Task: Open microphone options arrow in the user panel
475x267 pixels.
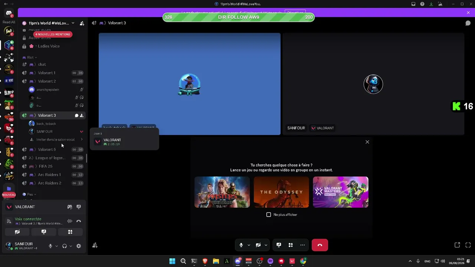Action: (56, 246)
